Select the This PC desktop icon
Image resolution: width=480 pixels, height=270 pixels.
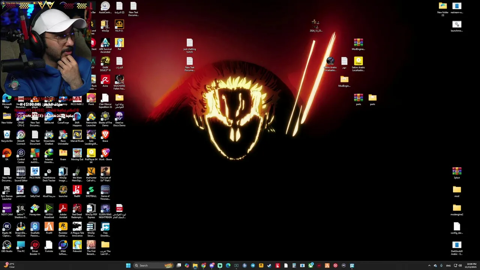(21, 247)
